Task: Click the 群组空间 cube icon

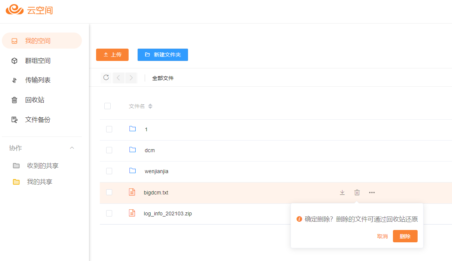Action: click(x=15, y=61)
